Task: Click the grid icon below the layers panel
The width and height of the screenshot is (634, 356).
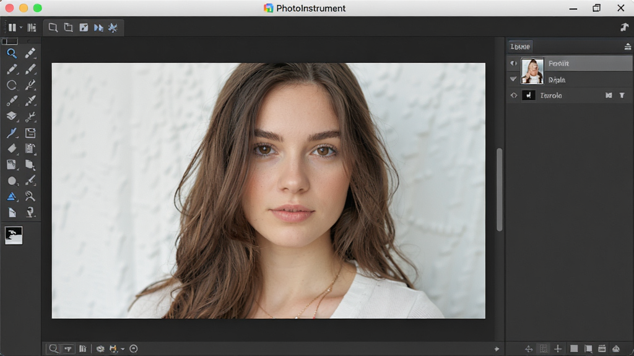Action: (544, 349)
